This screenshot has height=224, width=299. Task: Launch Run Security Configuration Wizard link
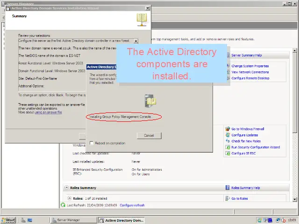pyautogui.click(x=256, y=147)
